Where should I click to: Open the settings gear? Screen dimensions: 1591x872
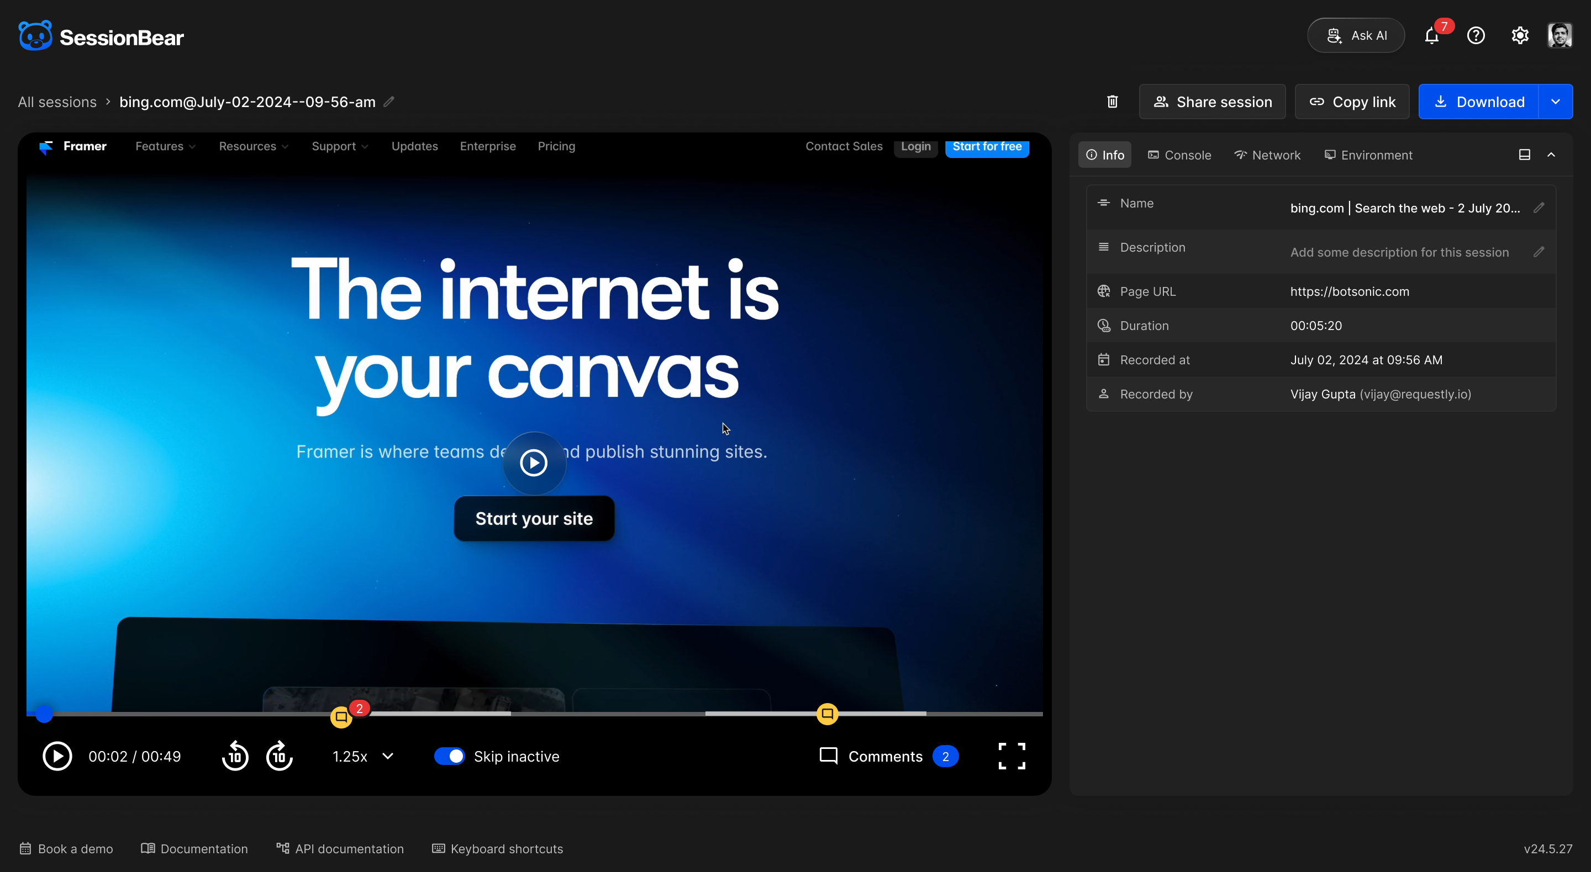tap(1520, 36)
